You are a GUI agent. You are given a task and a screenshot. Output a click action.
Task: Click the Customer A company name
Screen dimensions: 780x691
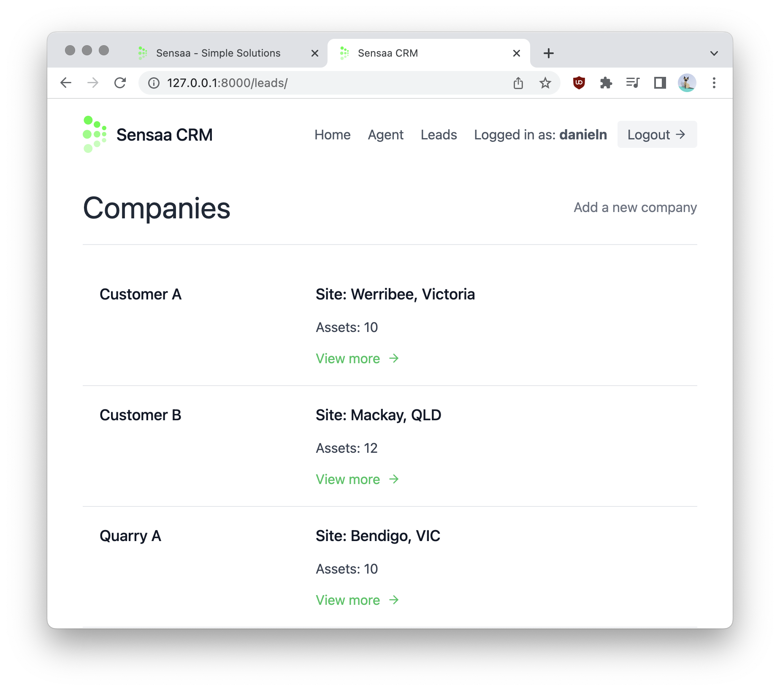tap(141, 294)
